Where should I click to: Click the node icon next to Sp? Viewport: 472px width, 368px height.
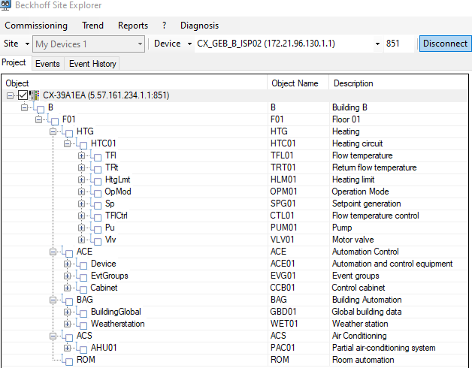click(x=96, y=204)
